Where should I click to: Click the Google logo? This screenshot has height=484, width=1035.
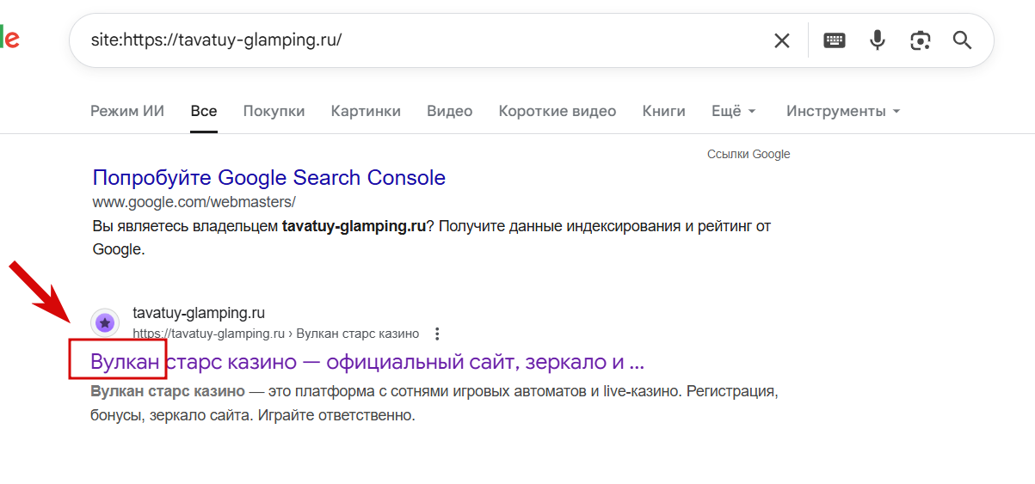9,39
